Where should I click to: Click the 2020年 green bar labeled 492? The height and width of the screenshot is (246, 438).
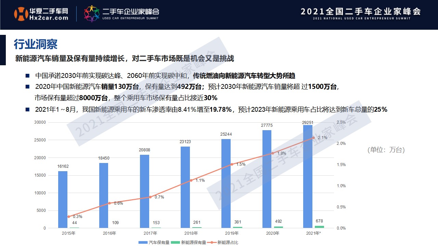click(279, 227)
